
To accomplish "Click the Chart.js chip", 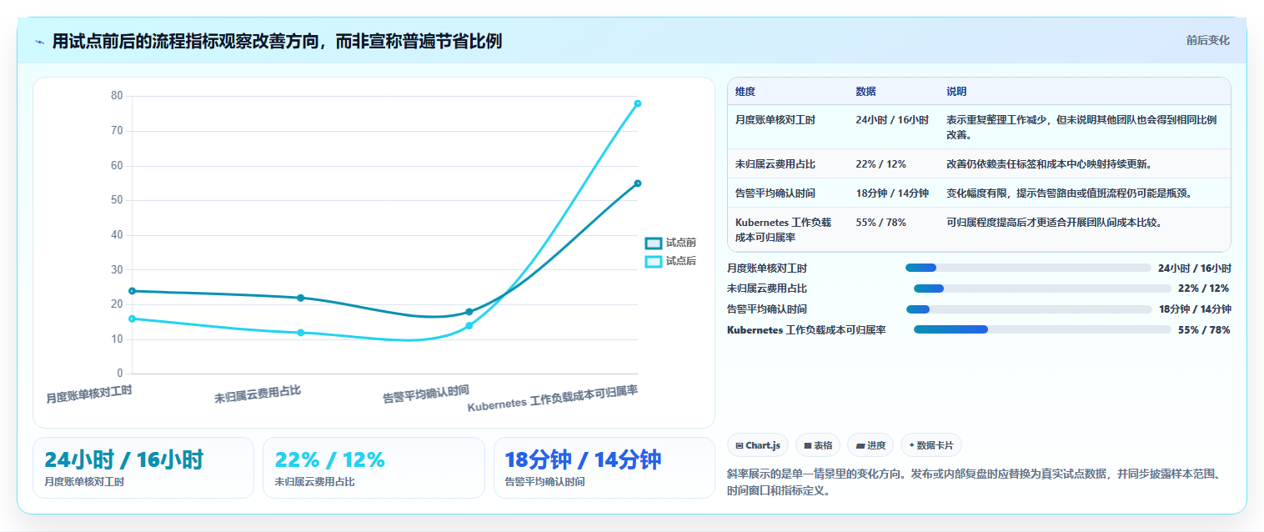I will 757,445.
